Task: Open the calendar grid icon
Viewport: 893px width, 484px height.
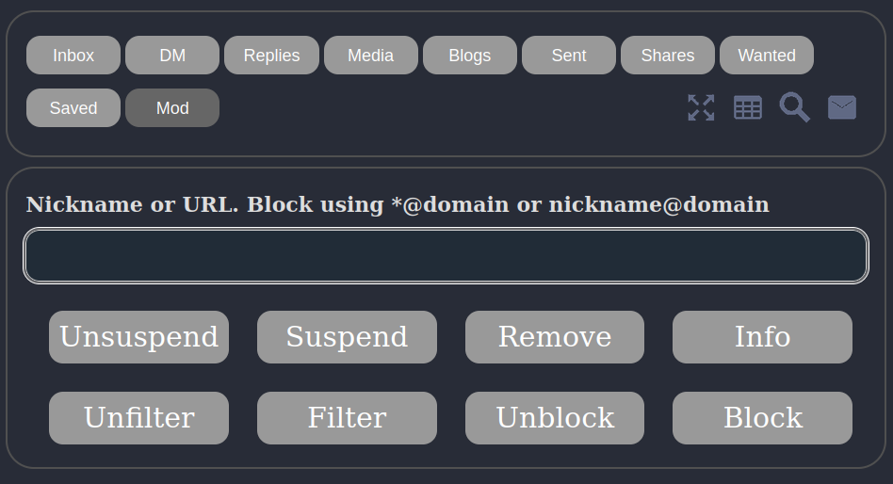Action: click(x=748, y=107)
